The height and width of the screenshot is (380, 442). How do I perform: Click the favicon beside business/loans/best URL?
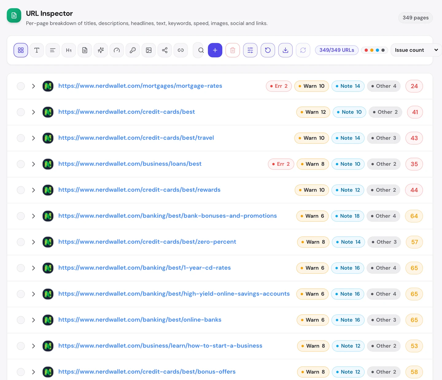coord(48,164)
